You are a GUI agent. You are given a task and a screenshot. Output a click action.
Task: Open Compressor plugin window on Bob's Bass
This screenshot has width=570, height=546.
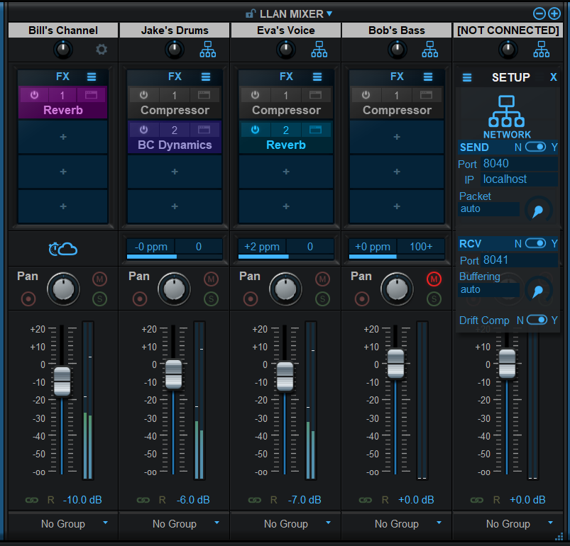426,95
